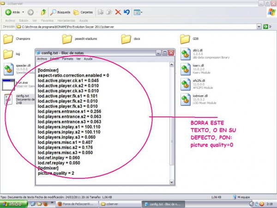Expand quick launch chevron
The image size is (277, 208).
[x=52, y=203]
